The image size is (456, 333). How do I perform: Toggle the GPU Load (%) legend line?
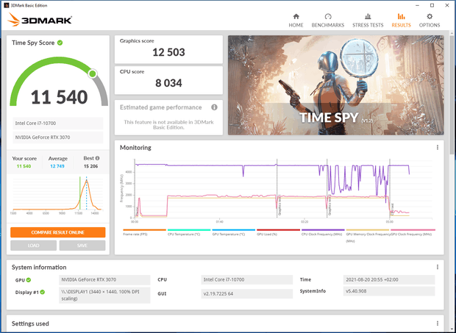click(278, 232)
